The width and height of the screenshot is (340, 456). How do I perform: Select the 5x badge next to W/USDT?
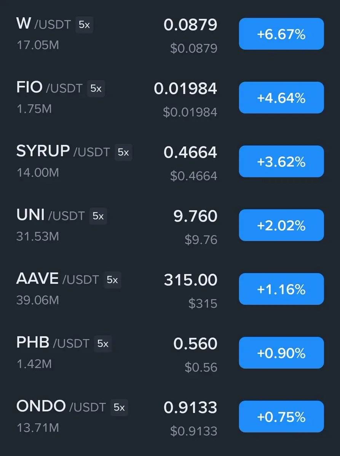(84, 25)
